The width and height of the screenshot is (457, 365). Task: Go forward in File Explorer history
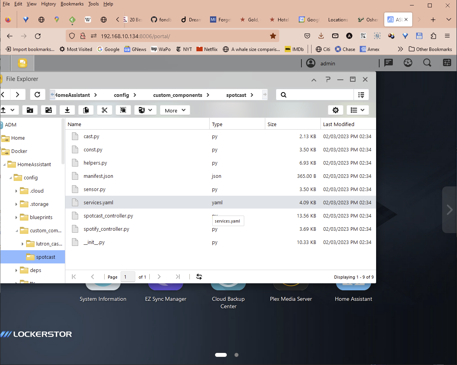[x=18, y=95]
